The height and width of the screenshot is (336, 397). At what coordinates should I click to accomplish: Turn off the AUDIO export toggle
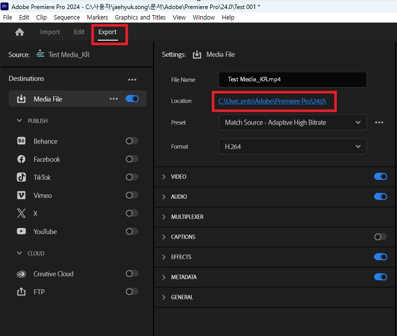[380, 196]
